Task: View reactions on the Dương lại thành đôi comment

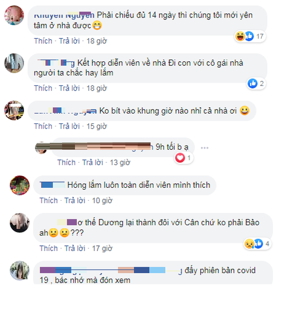Action: pyautogui.click(x=257, y=244)
